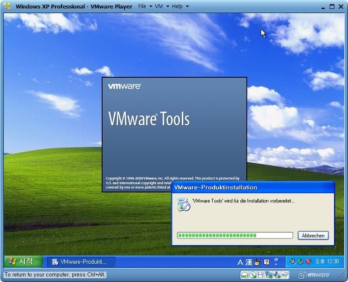Click the window resize grip corner
348x282 pixels.
point(341,276)
